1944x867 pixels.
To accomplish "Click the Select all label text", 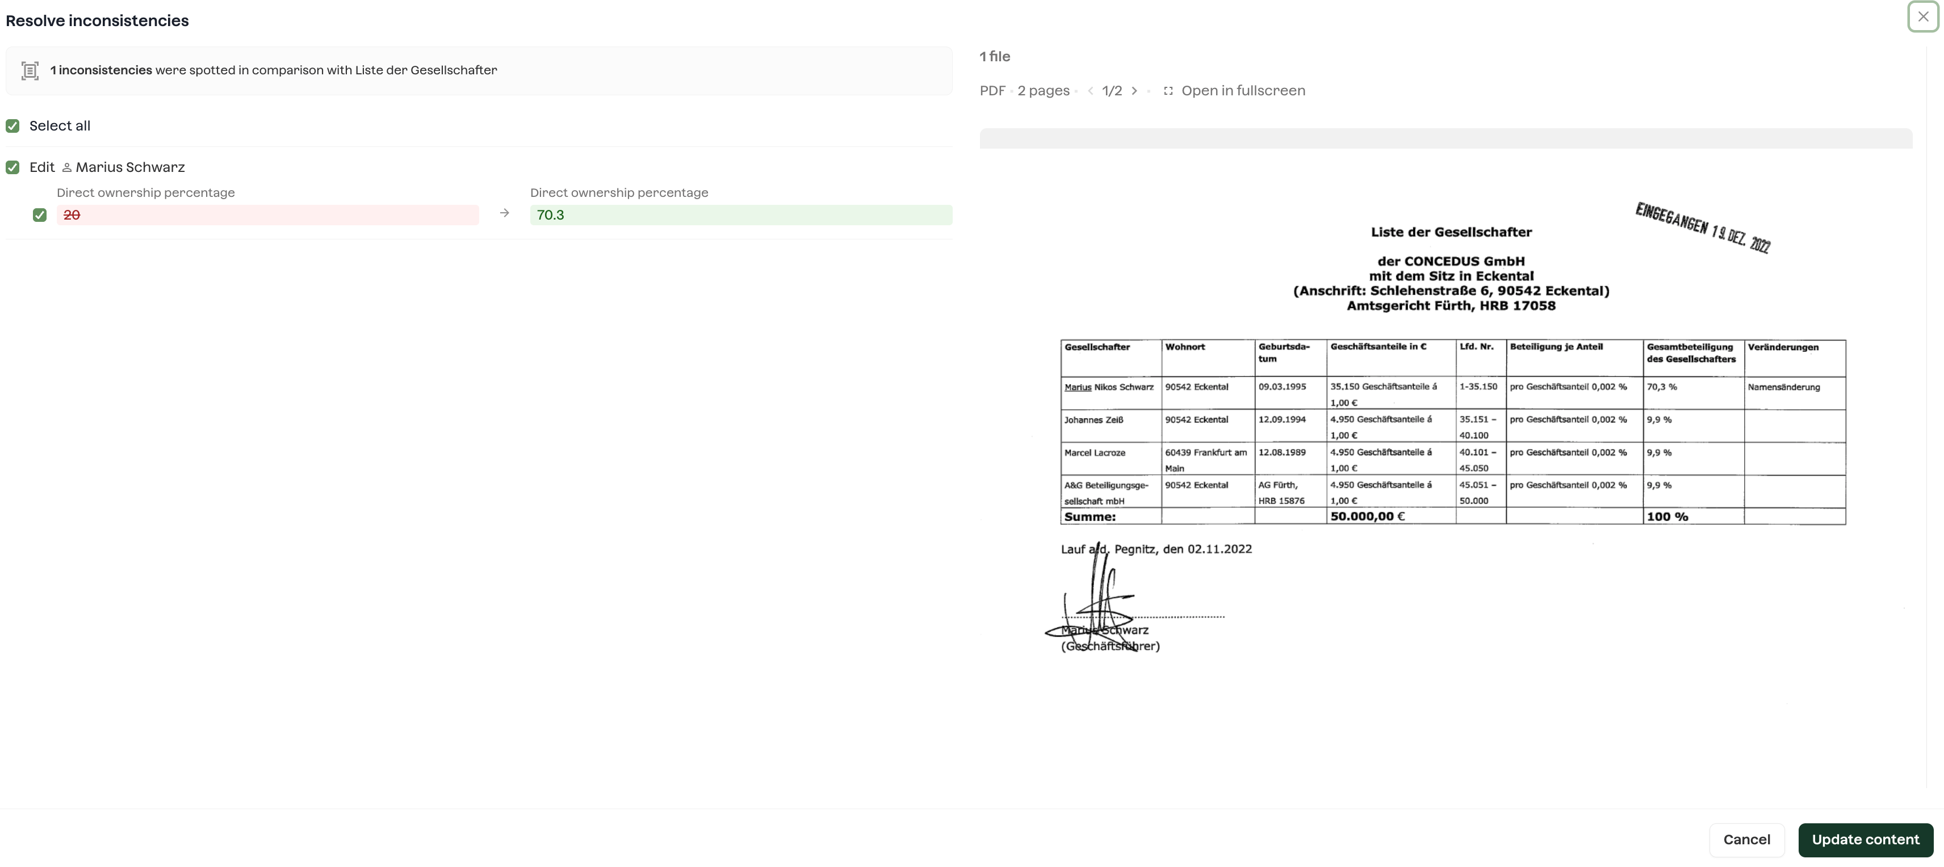I will tap(60, 126).
